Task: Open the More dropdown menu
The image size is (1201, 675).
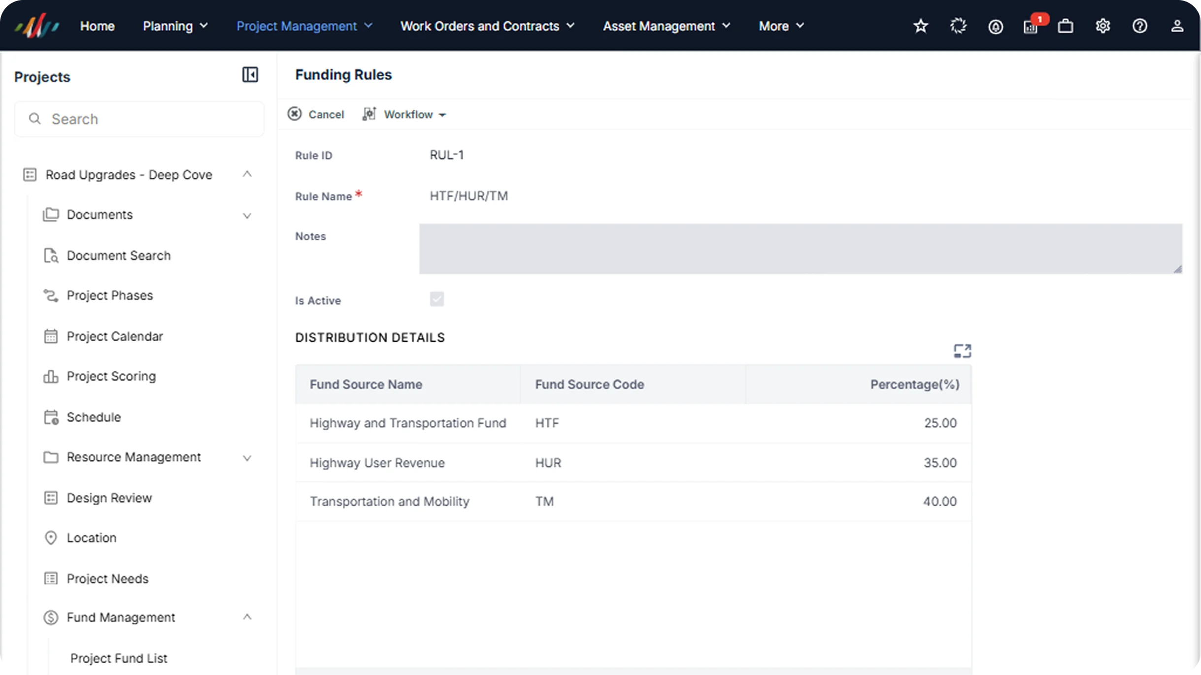Action: click(782, 26)
